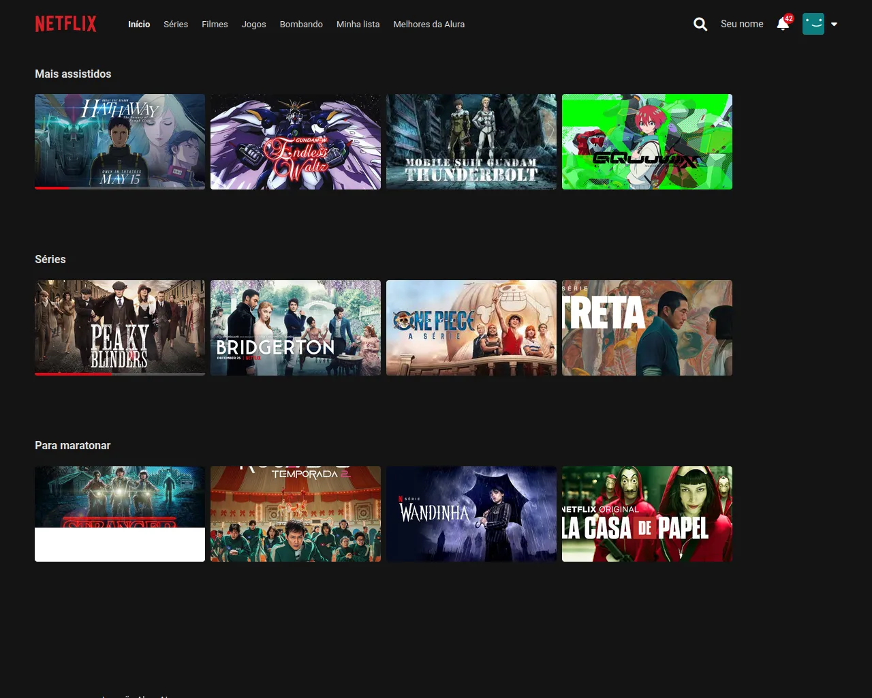Image resolution: width=872 pixels, height=698 pixels.
Task: Open One Piece A Série card
Action: 471,328
